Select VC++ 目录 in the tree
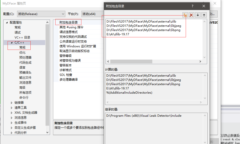The width and height of the screenshot is (240, 144). pos(22,38)
